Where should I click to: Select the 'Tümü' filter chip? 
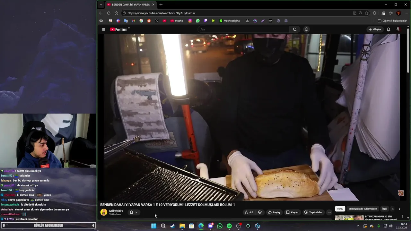[340, 209]
